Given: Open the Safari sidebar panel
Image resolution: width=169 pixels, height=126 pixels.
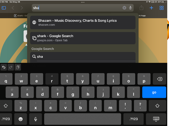Looking at the screenshot, I should click(x=4, y=8).
